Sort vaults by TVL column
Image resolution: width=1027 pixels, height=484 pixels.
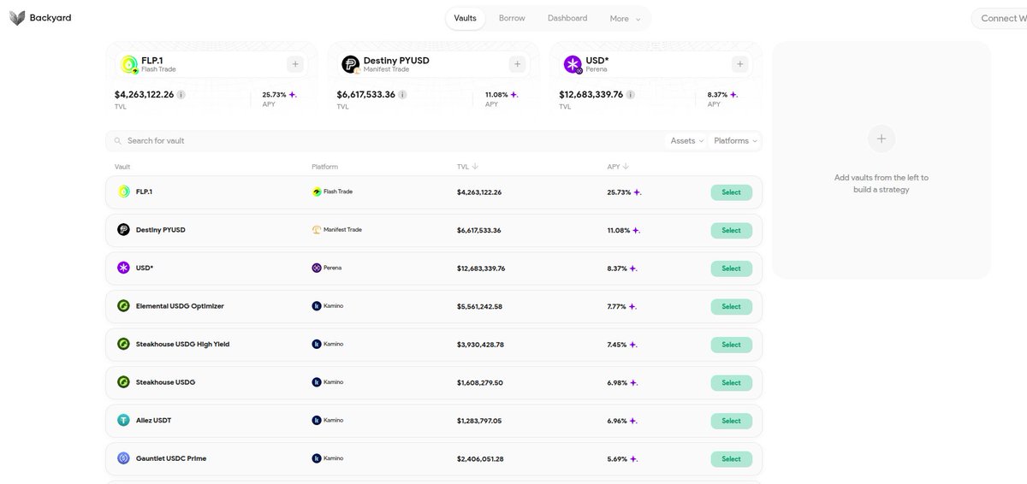coord(467,167)
